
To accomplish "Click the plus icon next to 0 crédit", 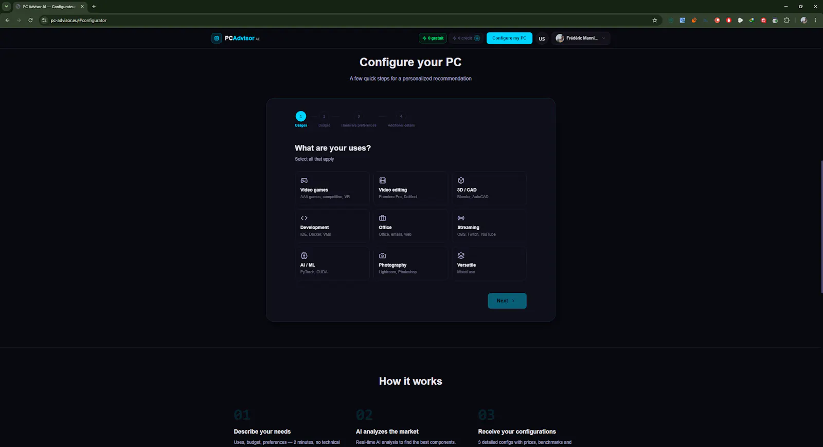I will pos(477,38).
